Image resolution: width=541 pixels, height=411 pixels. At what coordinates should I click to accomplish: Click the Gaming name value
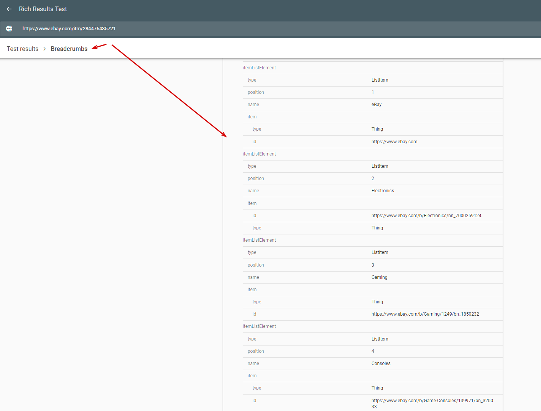(x=379, y=277)
